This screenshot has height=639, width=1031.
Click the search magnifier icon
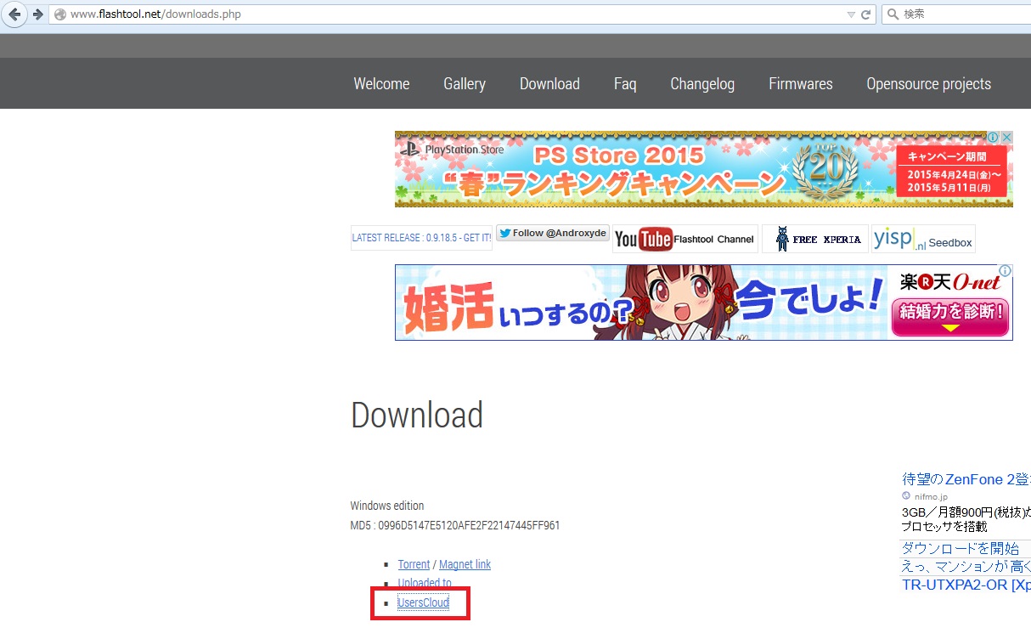tap(893, 14)
